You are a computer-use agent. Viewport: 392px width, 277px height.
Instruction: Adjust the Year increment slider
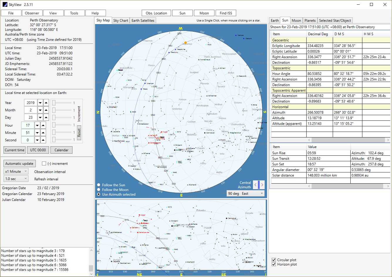tap(54, 103)
